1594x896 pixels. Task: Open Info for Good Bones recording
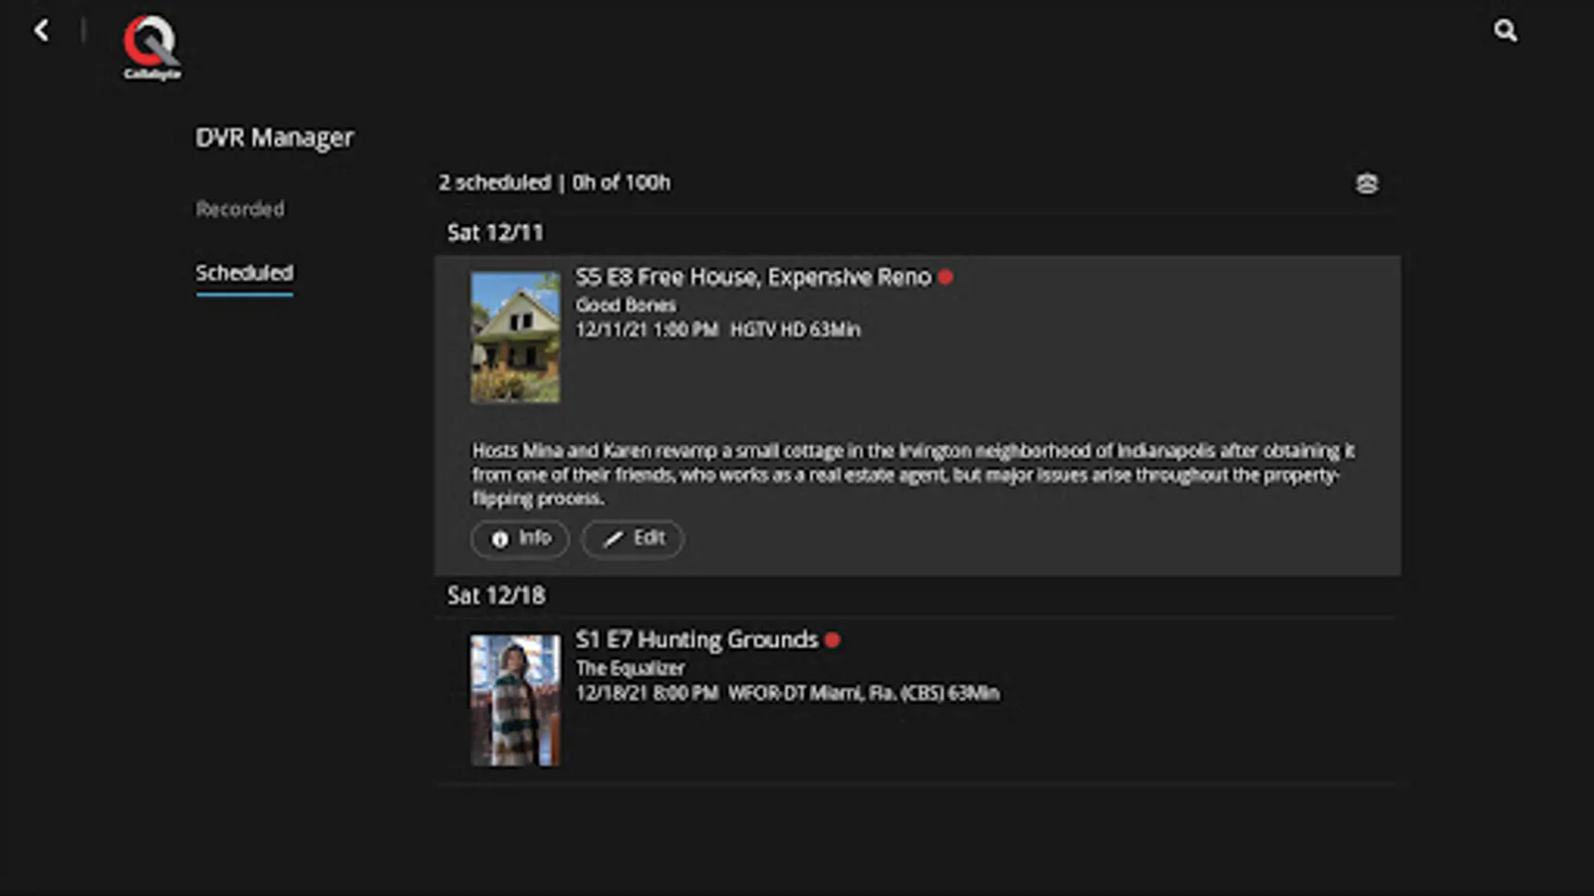(520, 539)
